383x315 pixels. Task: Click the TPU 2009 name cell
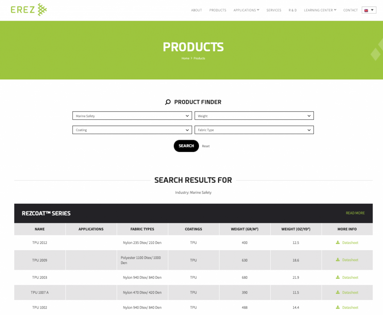click(x=40, y=260)
